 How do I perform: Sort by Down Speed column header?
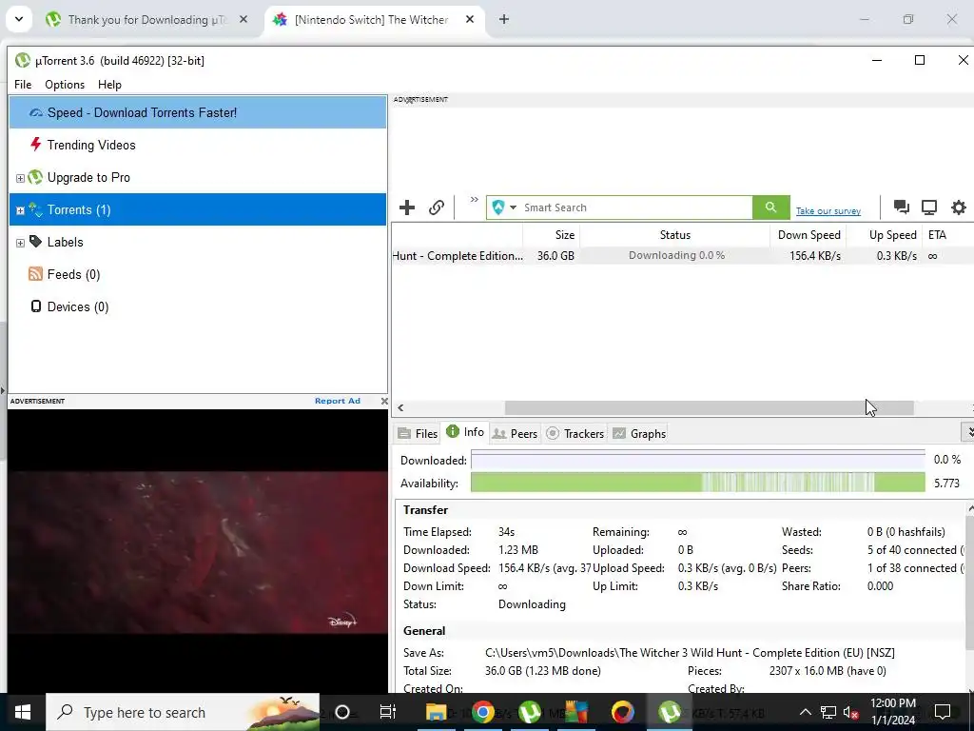[808, 235]
